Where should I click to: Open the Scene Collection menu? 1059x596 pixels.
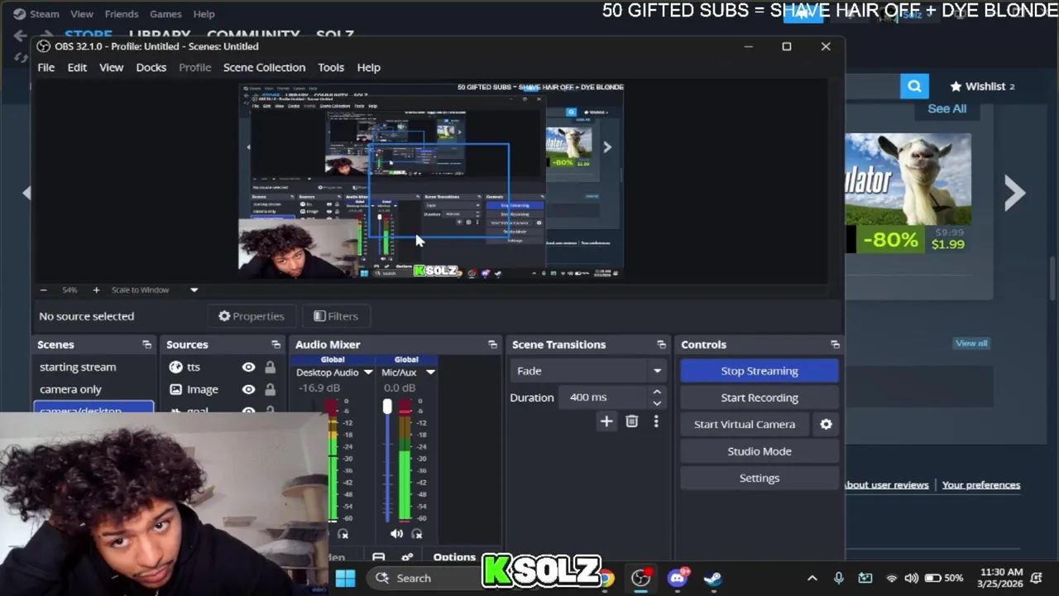click(x=264, y=67)
